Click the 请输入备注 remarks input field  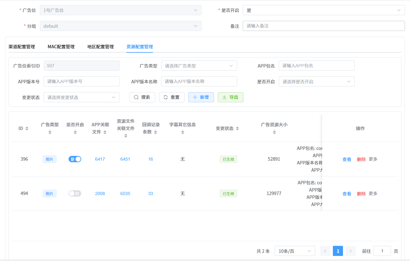pos(324,26)
